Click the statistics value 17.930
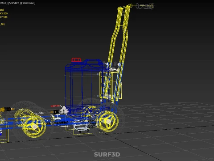Image resolution: width=214 pixels, height=161 pixels. [4, 17]
